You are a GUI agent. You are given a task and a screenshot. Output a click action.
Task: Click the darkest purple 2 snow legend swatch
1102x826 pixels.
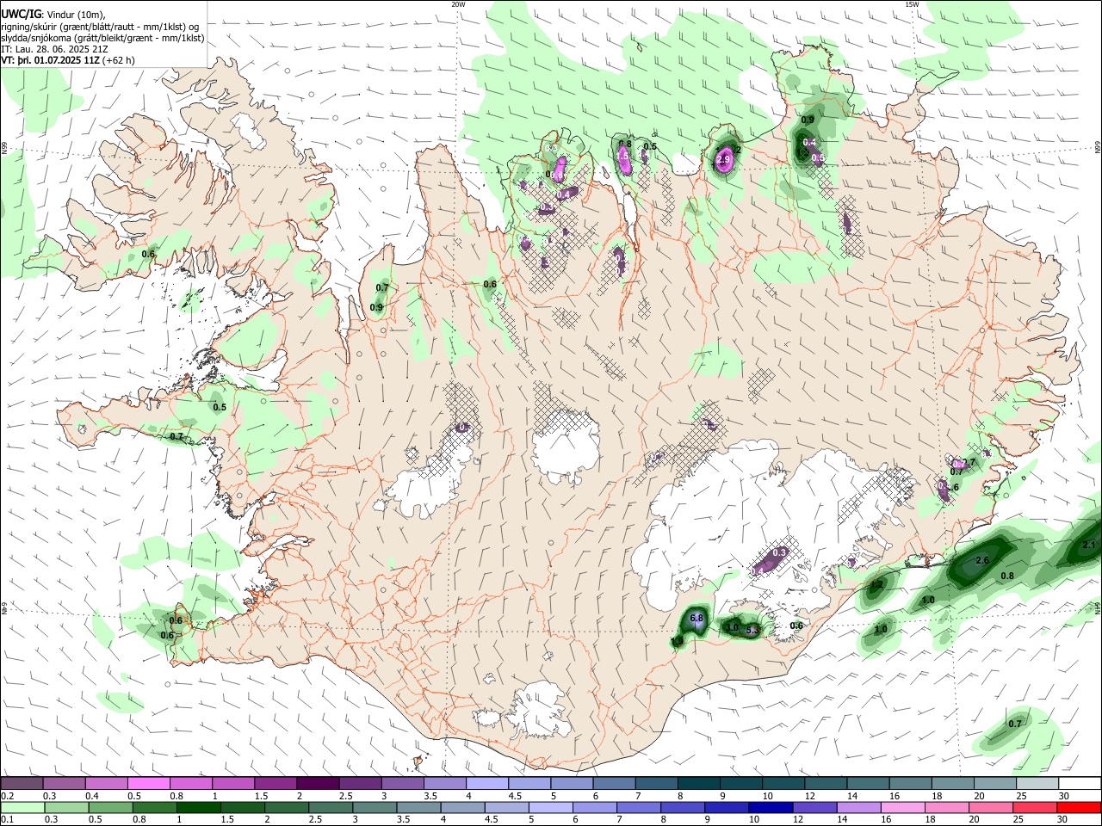(317, 784)
